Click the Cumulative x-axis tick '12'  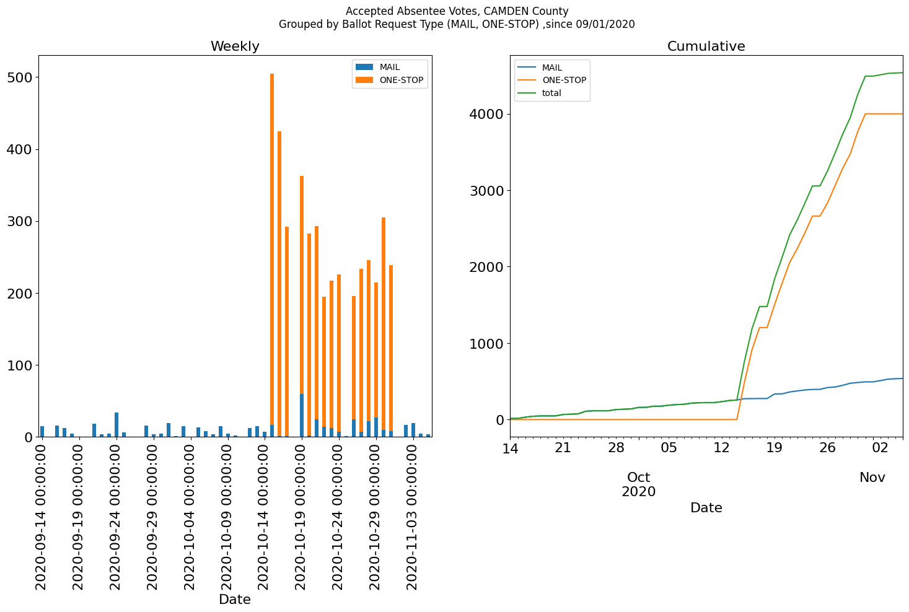721,448
